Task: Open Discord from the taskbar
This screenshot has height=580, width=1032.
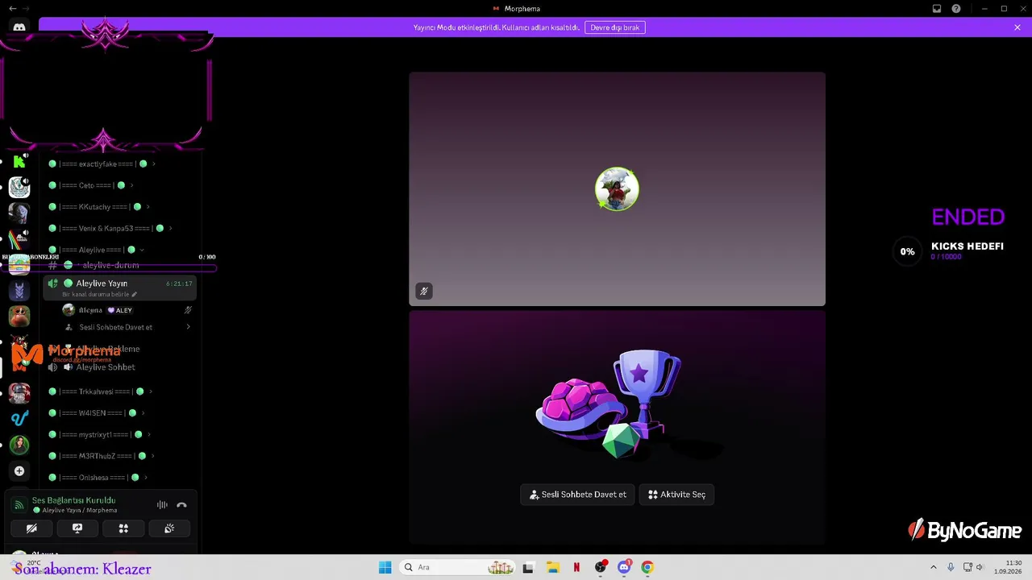Action: (624, 567)
